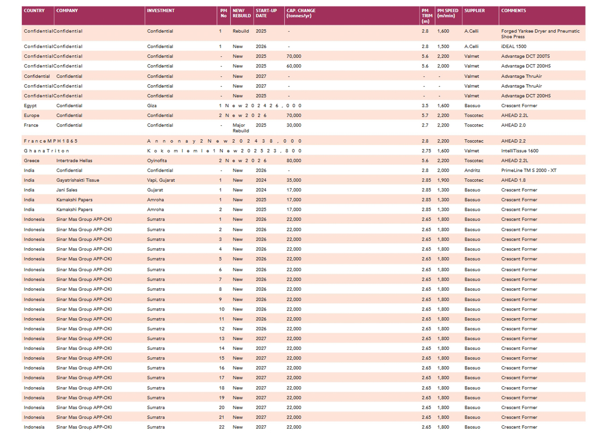Select PM No '15' in the Sinar Mas rows

pos(222,358)
